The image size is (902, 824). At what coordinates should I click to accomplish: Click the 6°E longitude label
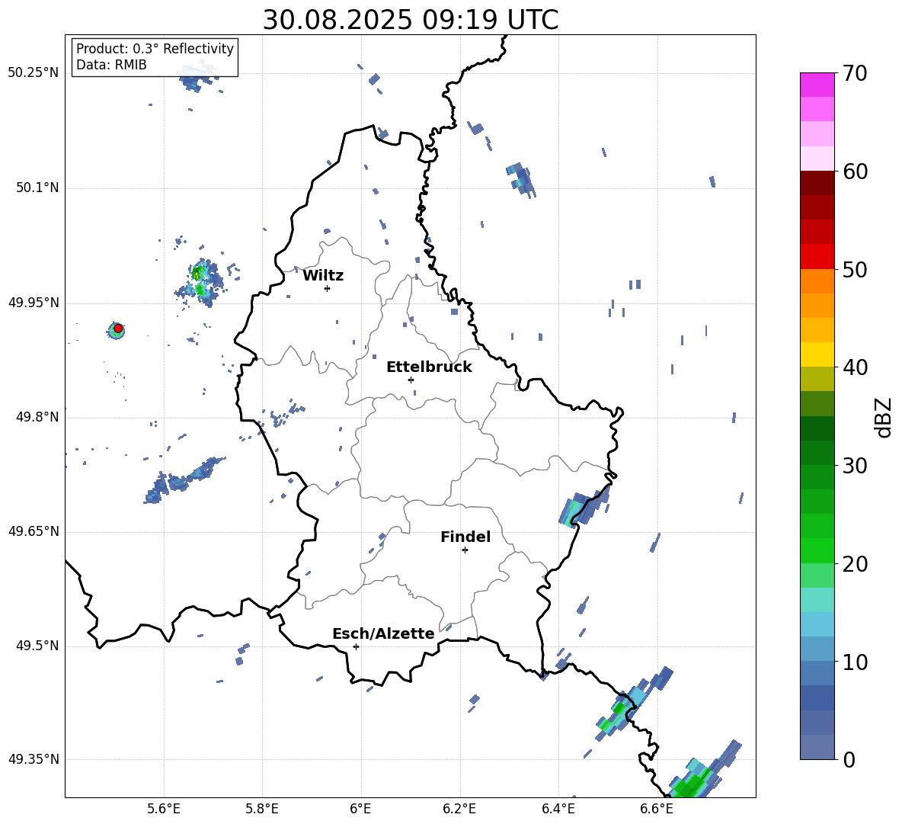point(360,810)
